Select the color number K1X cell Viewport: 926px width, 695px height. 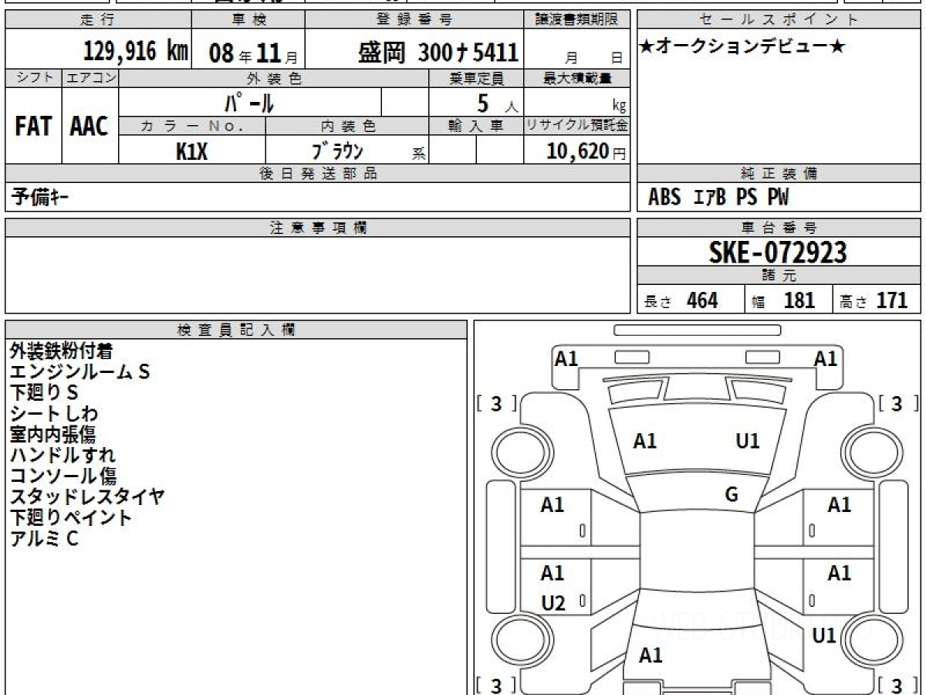point(191,151)
